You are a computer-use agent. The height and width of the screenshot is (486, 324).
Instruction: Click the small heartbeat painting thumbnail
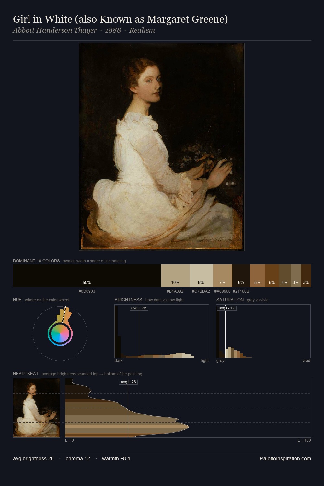click(36, 408)
